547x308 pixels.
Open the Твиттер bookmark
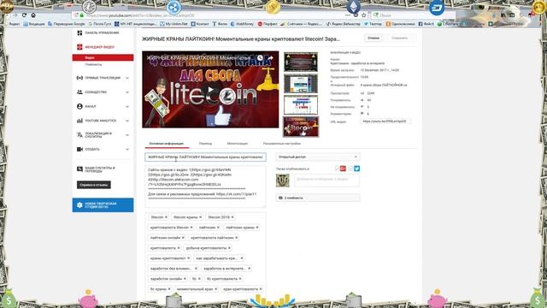coord(373,24)
